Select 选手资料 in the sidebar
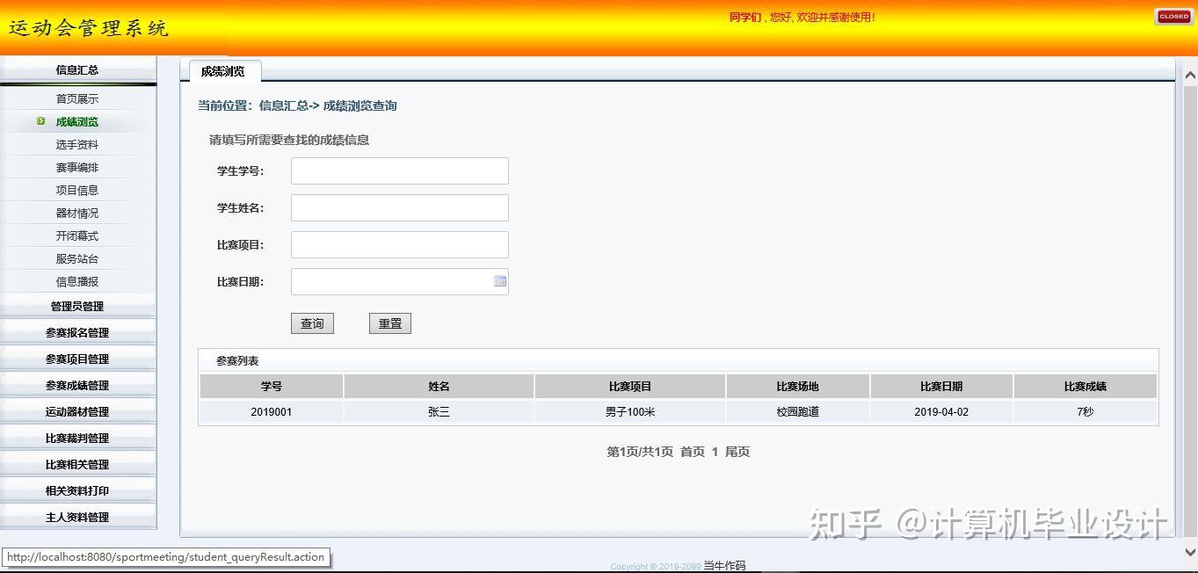Viewport: 1198px width, 573px height. [x=79, y=144]
